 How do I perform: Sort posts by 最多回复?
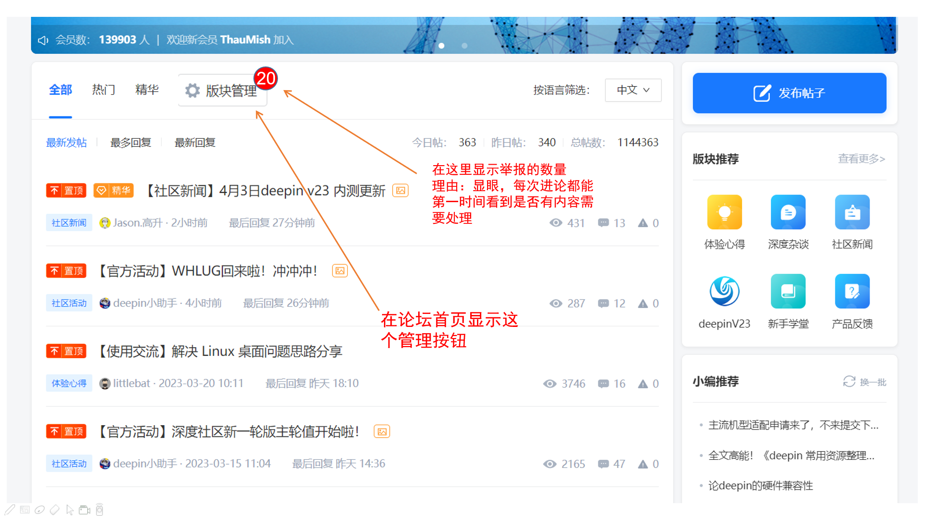point(131,143)
